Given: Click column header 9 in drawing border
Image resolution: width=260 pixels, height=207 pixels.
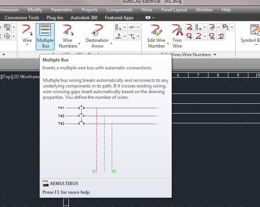Looking at the screenshot, I should click(238, 75).
